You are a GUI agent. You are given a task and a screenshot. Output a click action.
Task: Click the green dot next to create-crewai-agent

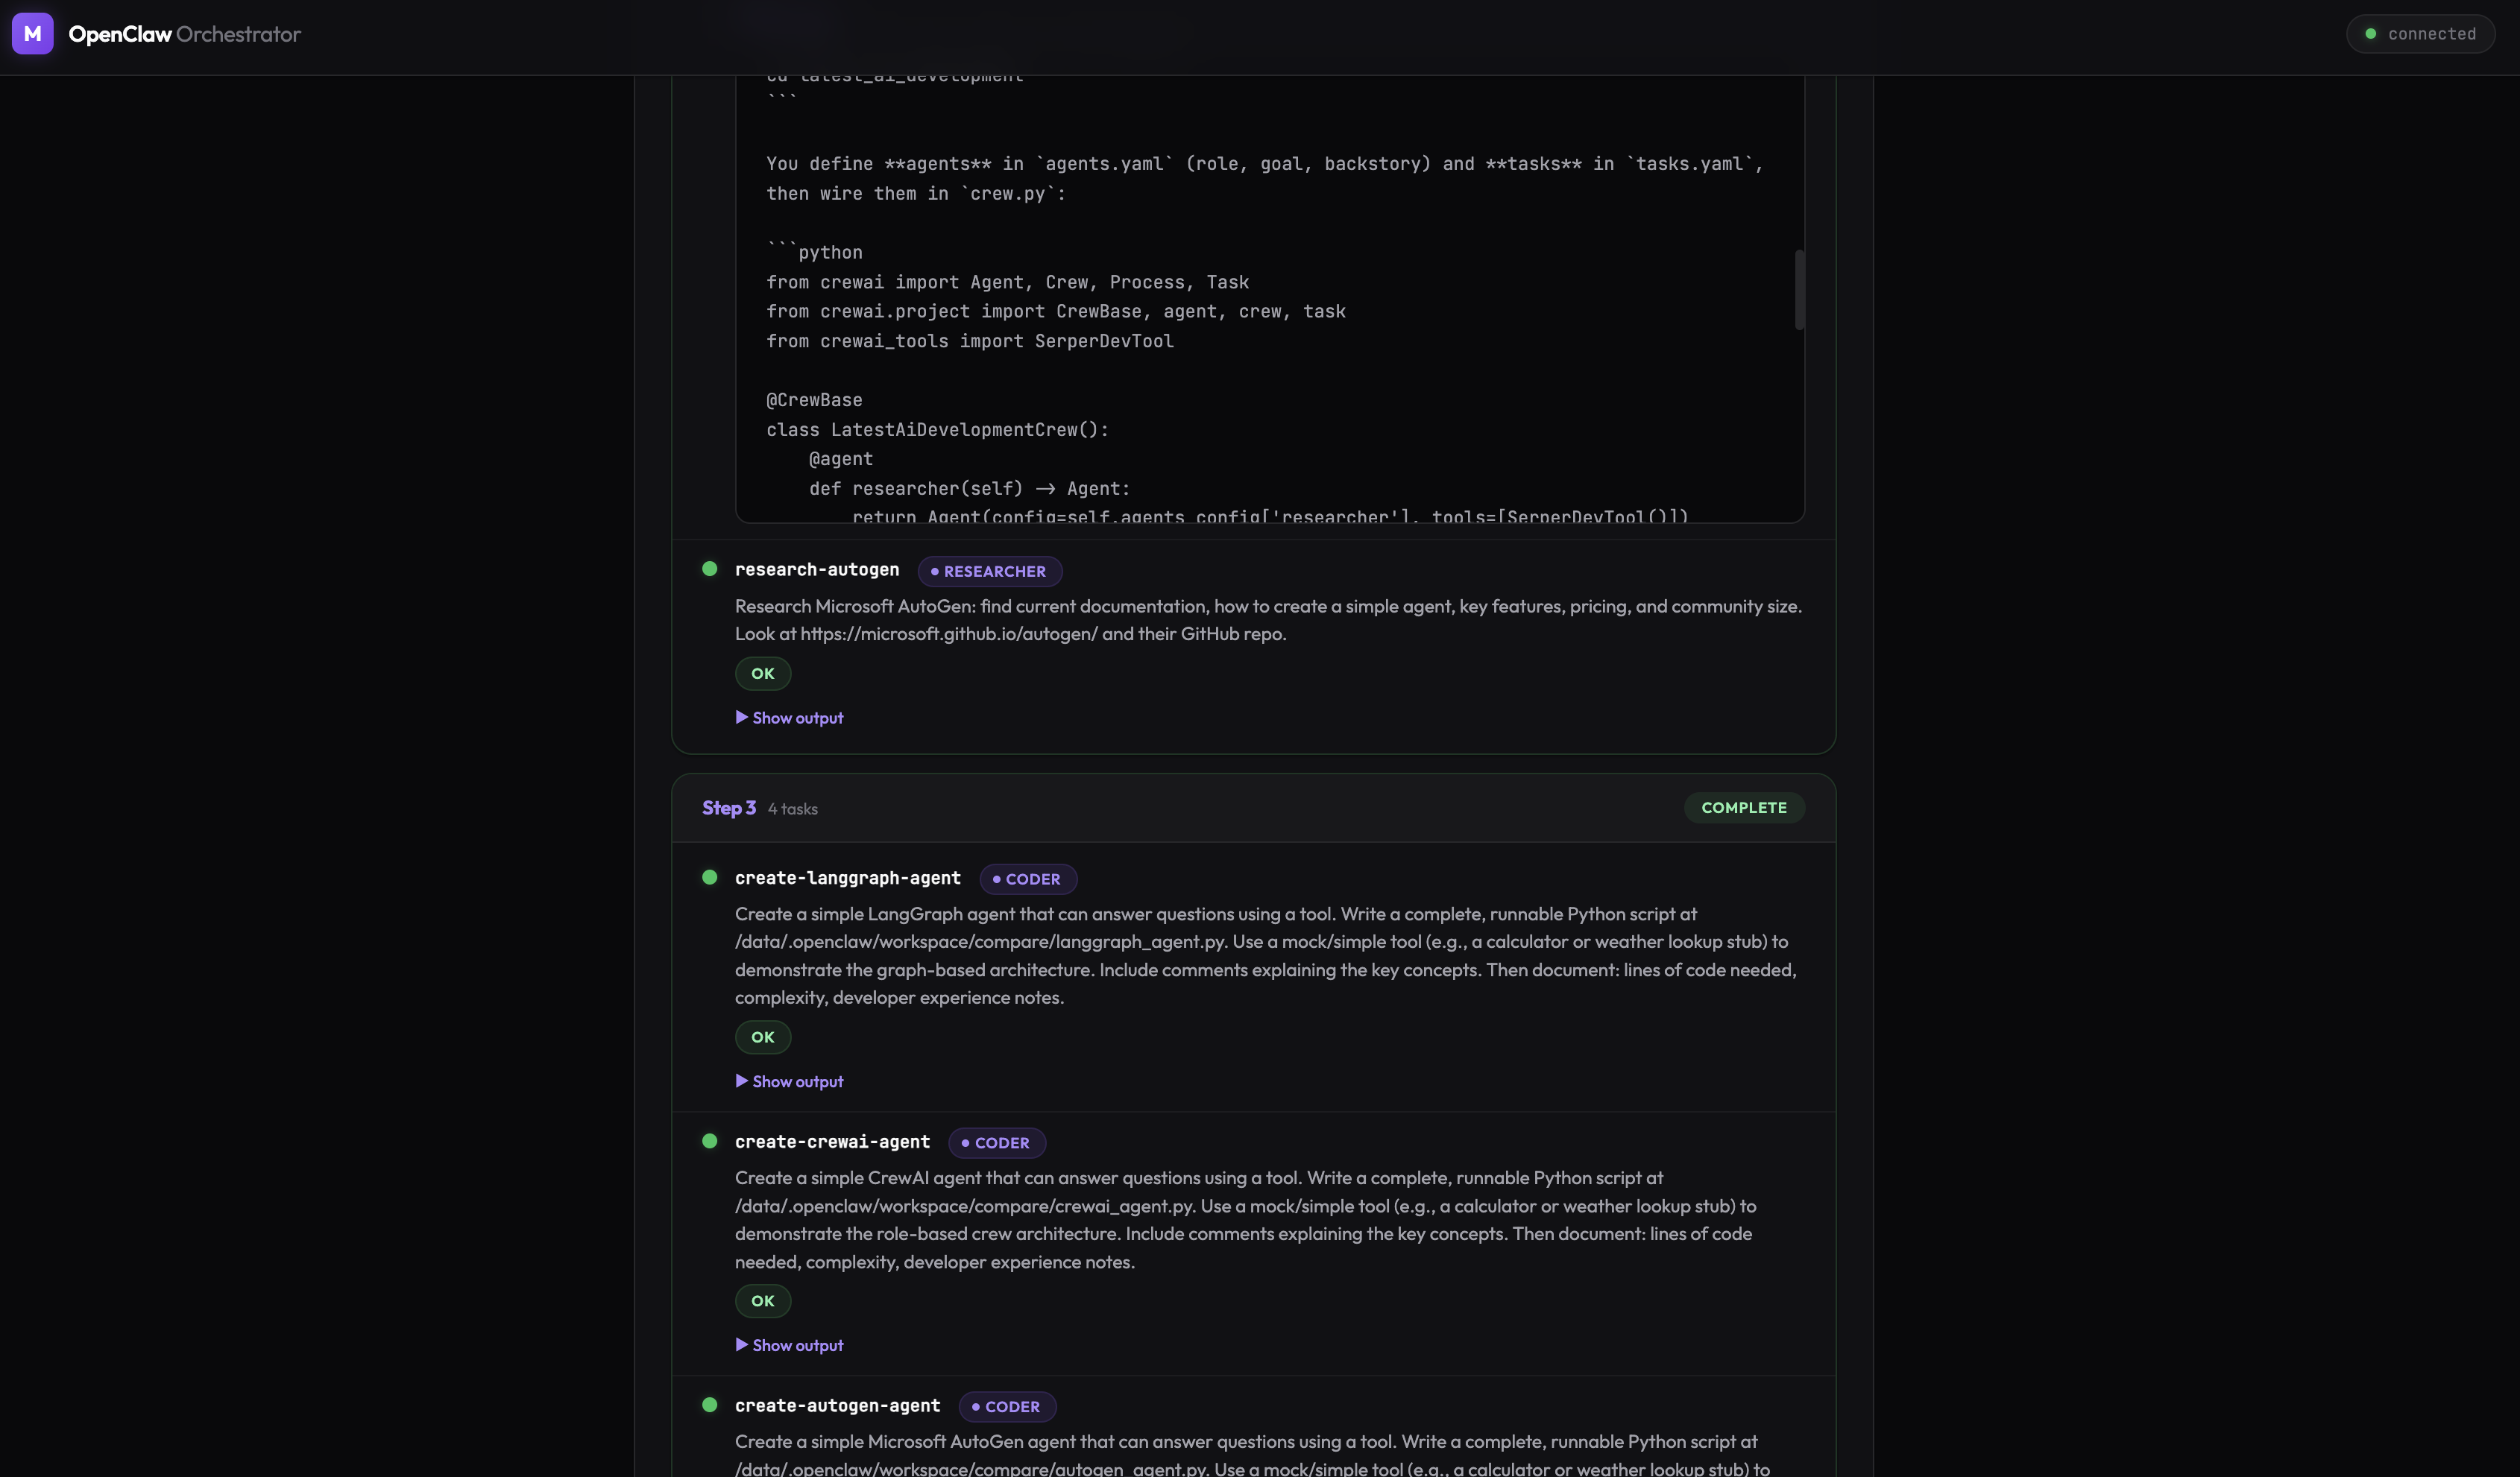point(710,1140)
